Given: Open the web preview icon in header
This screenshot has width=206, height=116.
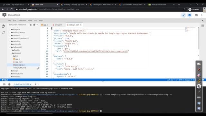Looking at the screenshot, I should point(196,15).
